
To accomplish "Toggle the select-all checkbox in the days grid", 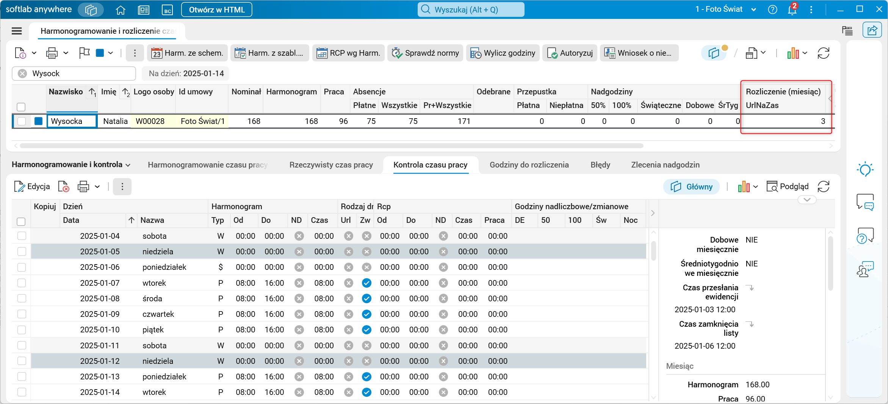I will pos(21,221).
